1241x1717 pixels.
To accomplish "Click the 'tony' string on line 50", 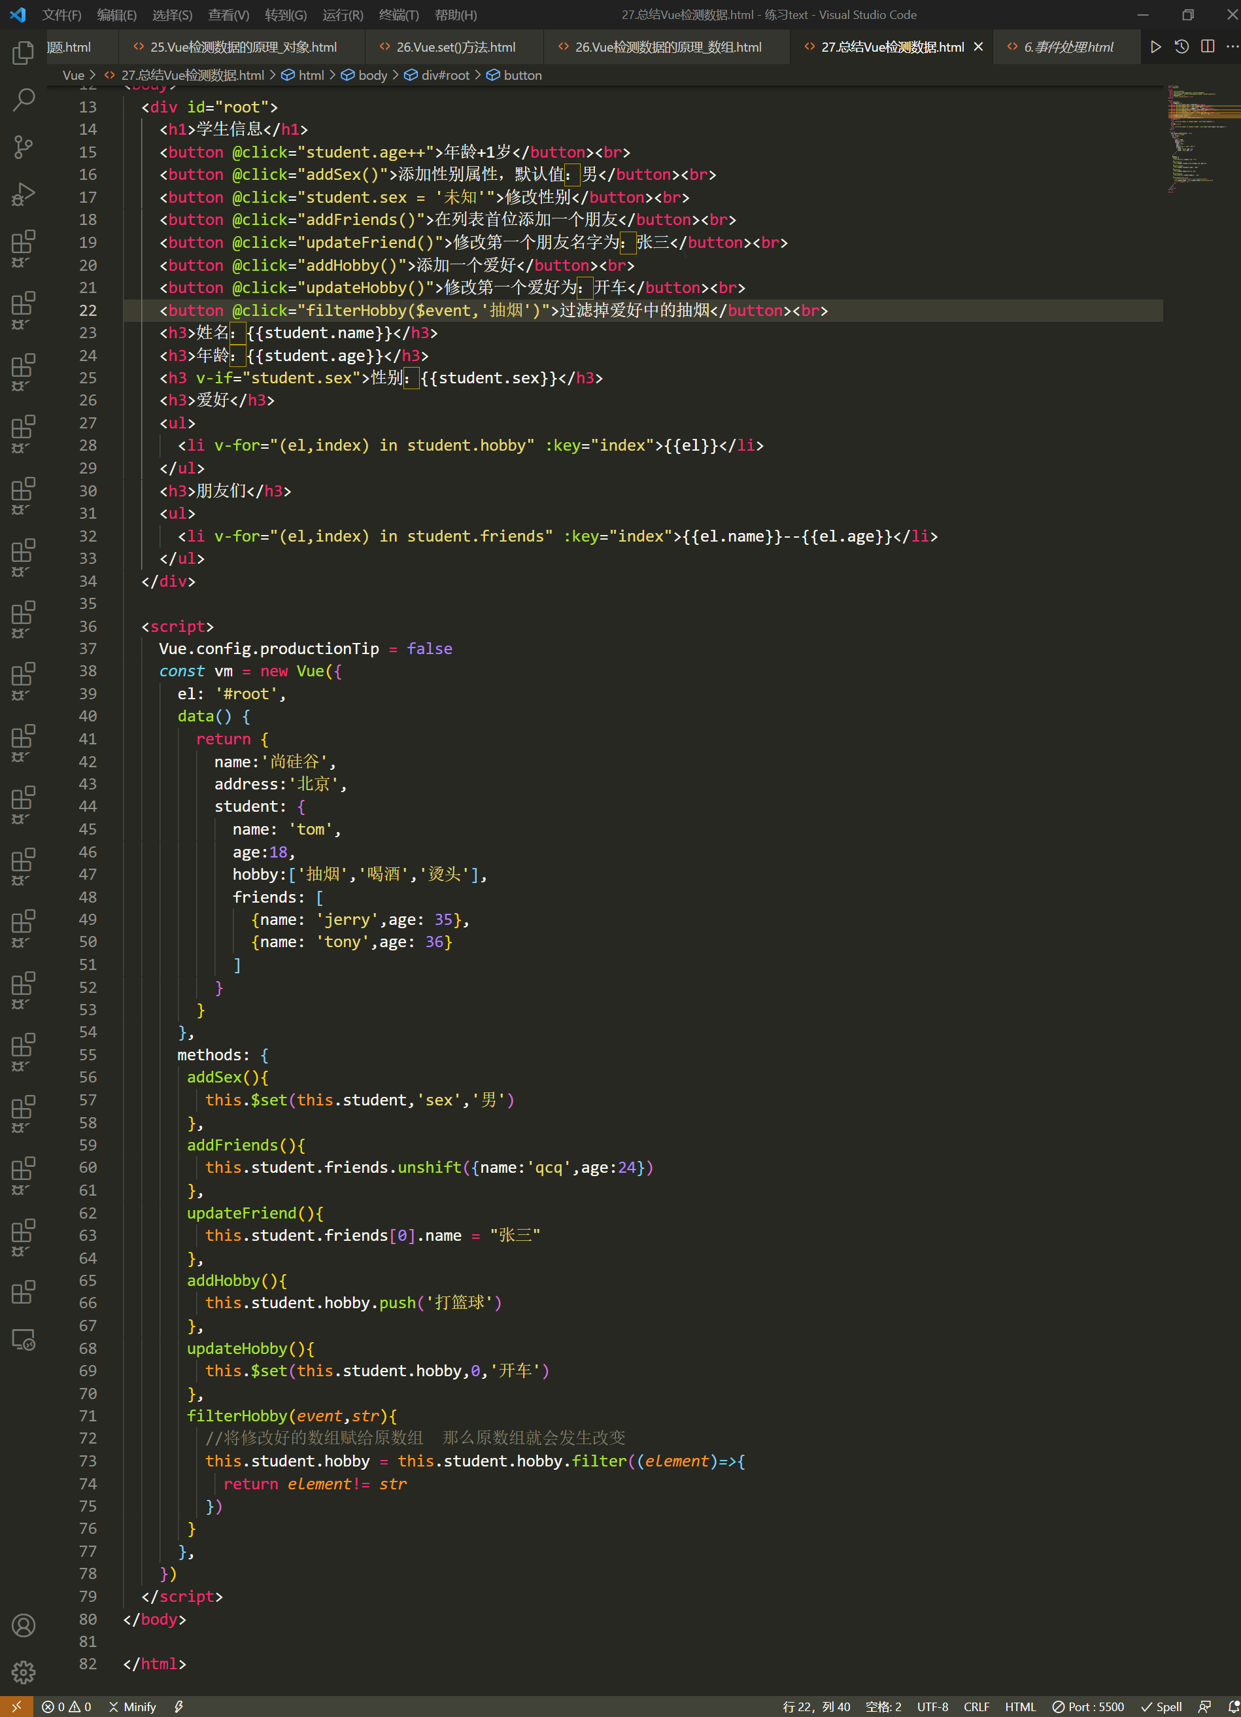I will pyautogui.click(x=342, y=942).
